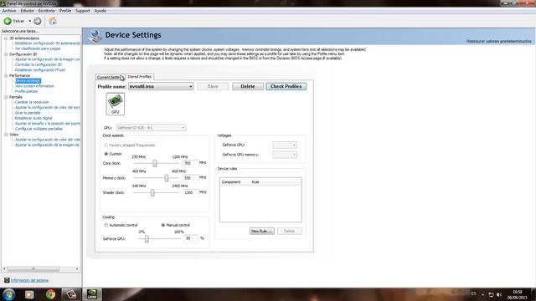Select Manual control cooling option
The height and width of the screenshot is (301, 536).
coord(163,225)
